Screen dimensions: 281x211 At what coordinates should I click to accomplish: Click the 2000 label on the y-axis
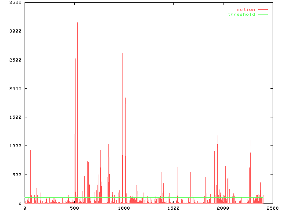point(15,89)
